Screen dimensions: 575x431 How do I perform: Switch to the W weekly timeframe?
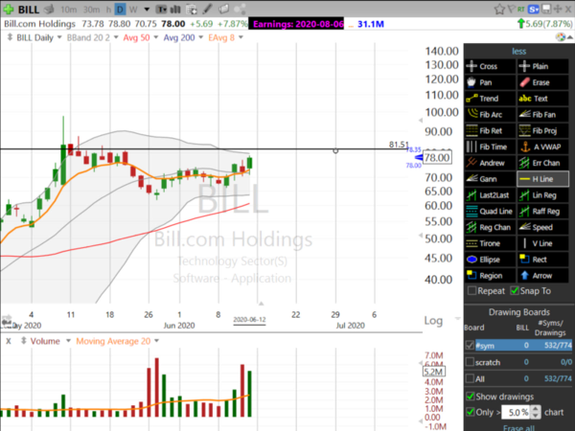134,11
